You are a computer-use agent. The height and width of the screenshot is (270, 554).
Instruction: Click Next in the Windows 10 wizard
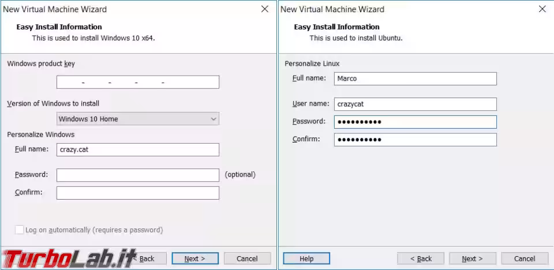195,258
